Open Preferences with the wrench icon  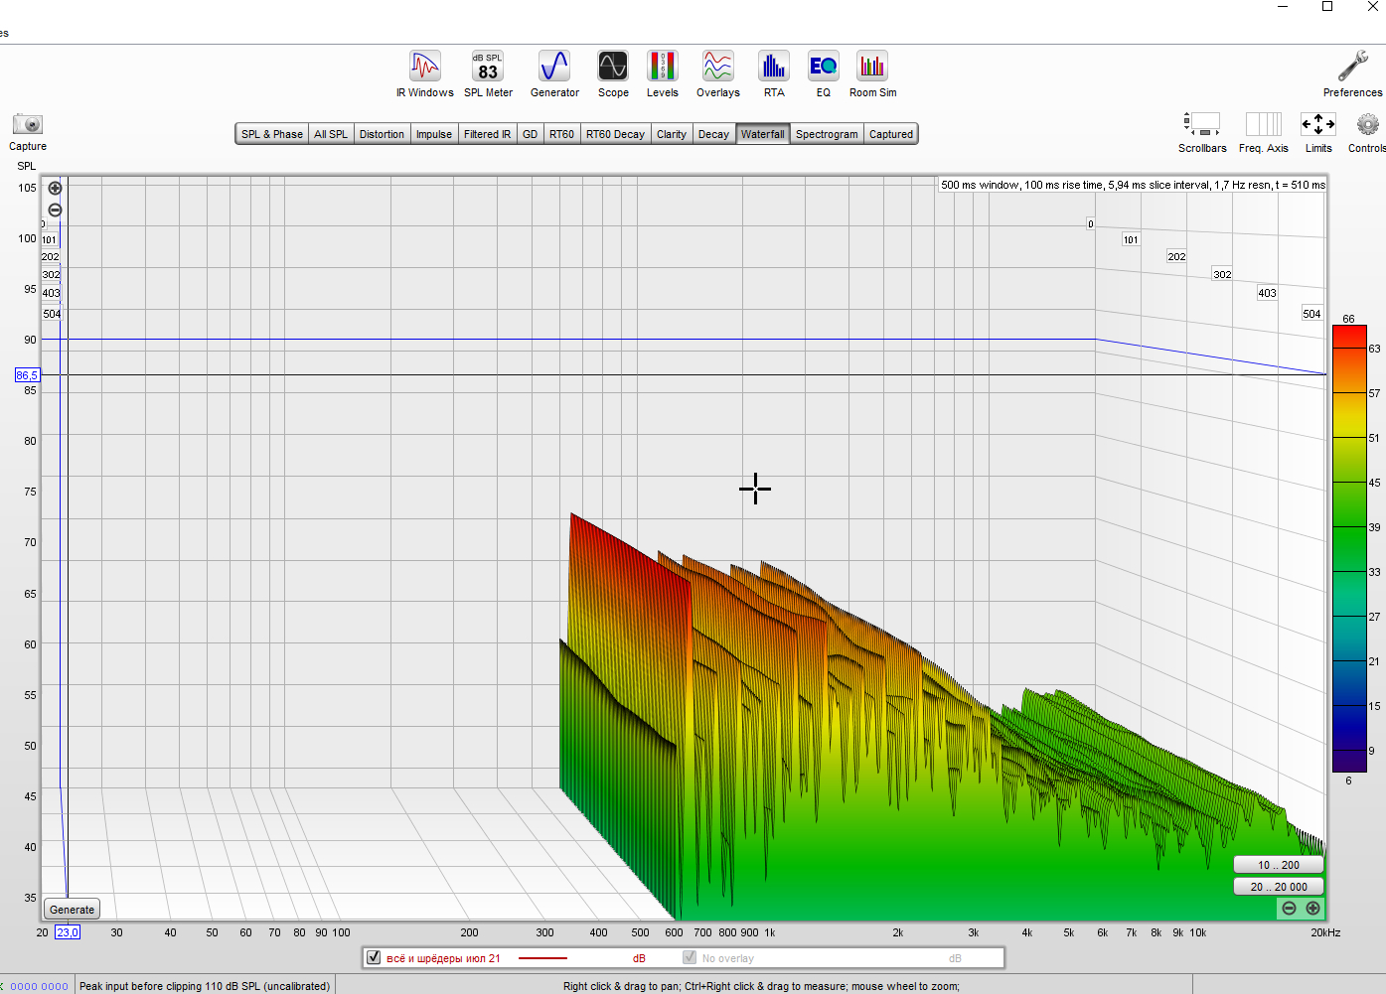point(1352,68)
